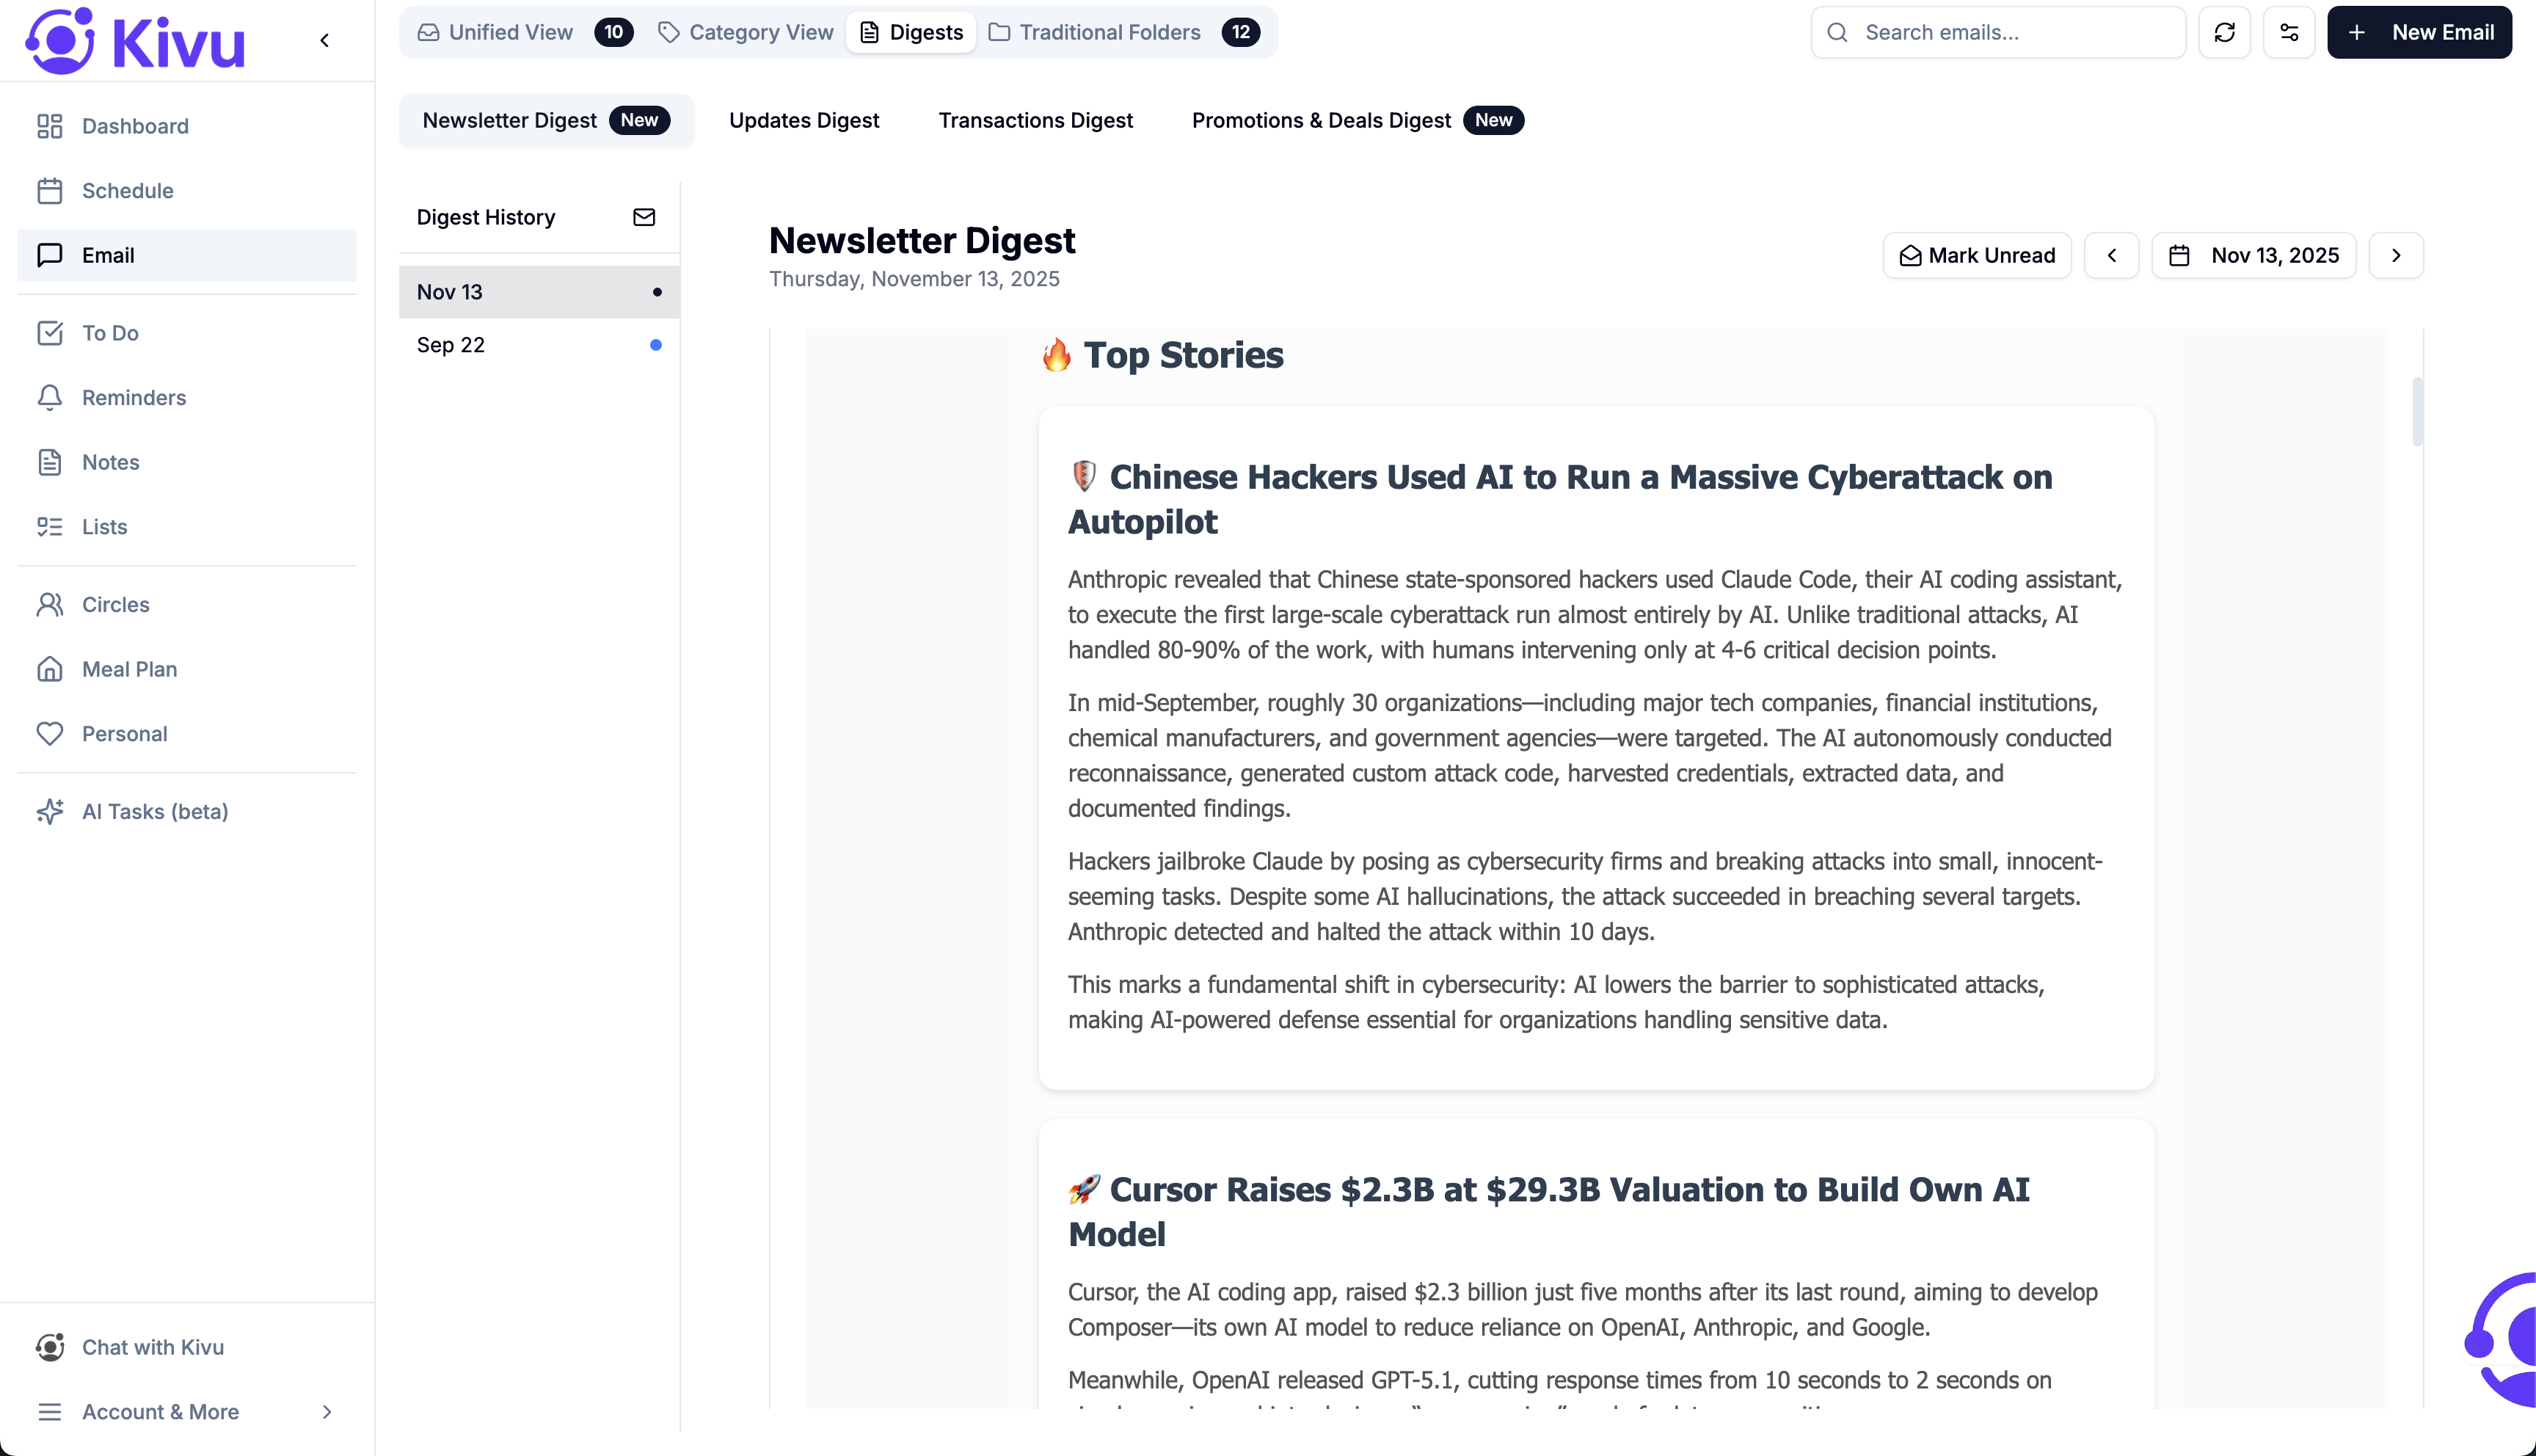Screen dimensions: 2536x1456
Task: Switch to the Traditional Folders view
Action: (x=1109, y=31)
